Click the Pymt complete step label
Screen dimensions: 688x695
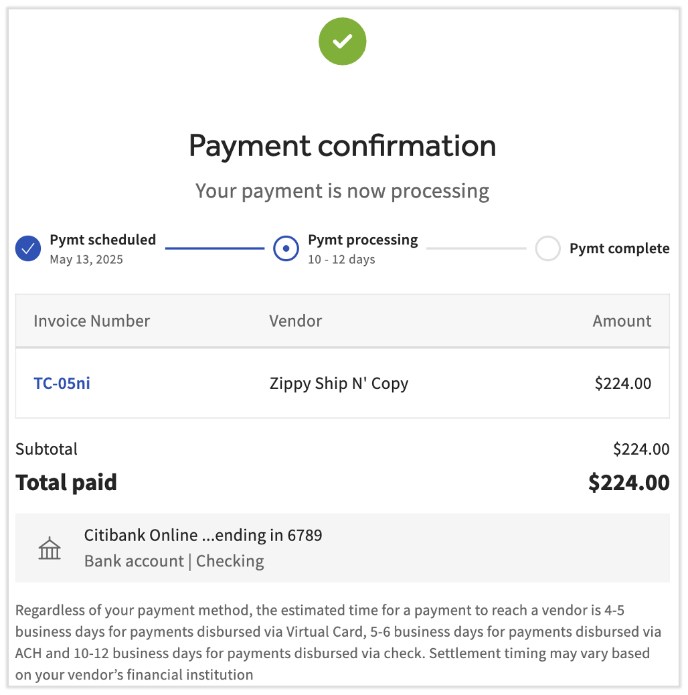tap(619, 248)
